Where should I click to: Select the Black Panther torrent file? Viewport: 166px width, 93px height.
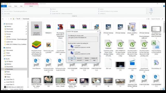(120, 48)
